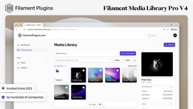Tick the Image E.jpg checkbox
193x109 pixels.
click(x=66, y=88)
